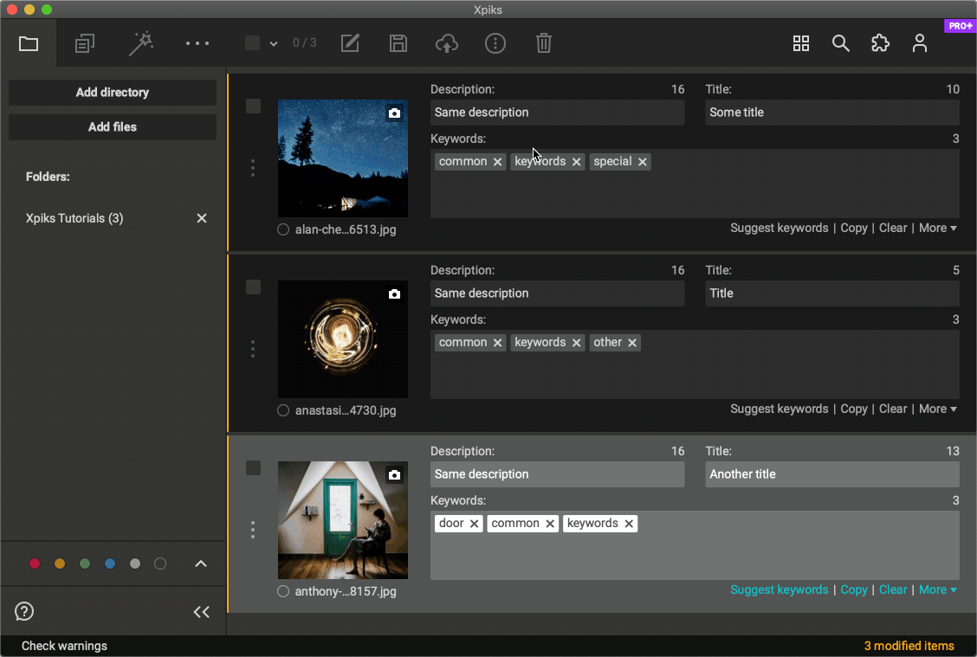Click the save disk icon

pyautogui.click(x=398, y=43)
